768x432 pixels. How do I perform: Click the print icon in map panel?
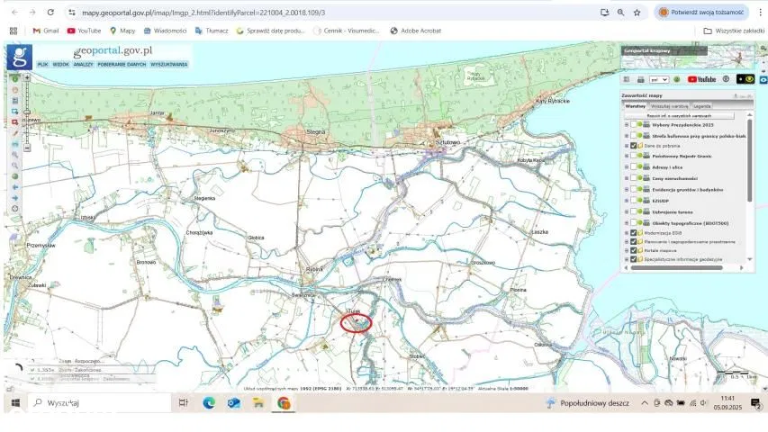(640, 79)
